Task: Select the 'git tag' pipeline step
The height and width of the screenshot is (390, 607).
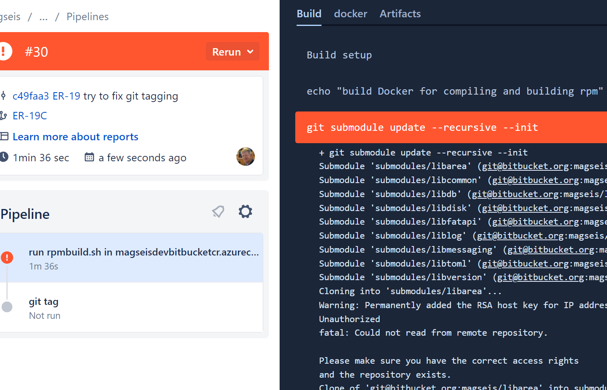Action: pyautogui.click(x=43, y=302)
